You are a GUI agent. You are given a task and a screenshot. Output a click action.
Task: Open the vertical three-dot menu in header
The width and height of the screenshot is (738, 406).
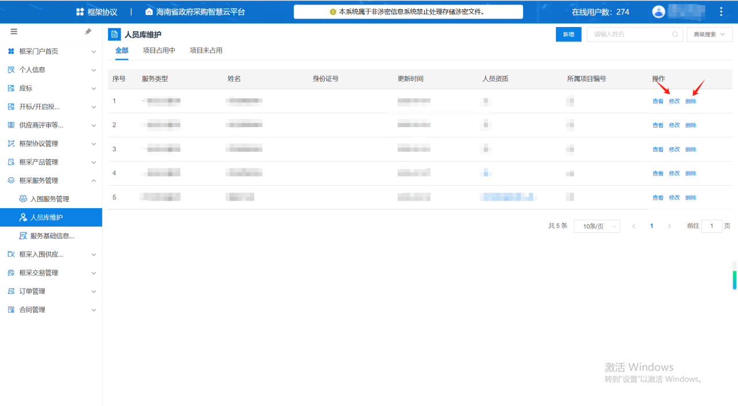click(721, 12)
